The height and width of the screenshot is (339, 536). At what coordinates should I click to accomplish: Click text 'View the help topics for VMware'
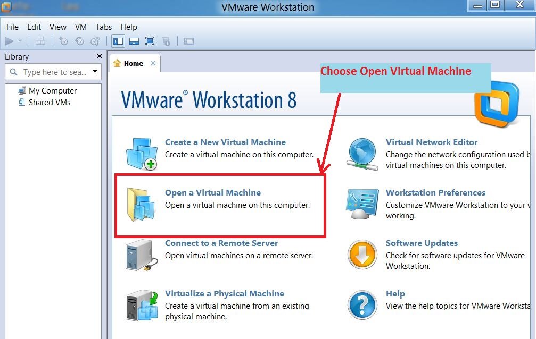pos(443,306)
